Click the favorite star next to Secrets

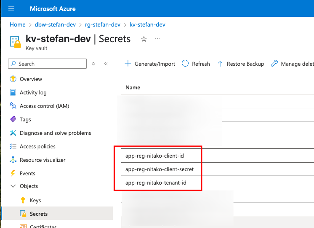[144, 39]
